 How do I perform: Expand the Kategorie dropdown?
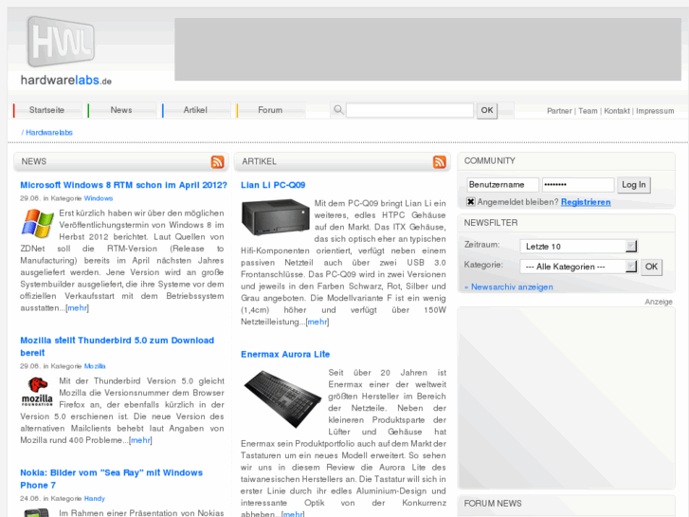click(631, 267)
